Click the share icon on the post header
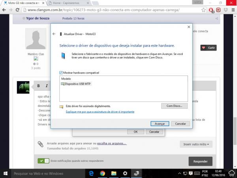The height and width of the screenshot is (178, 237). click(216, 19)
